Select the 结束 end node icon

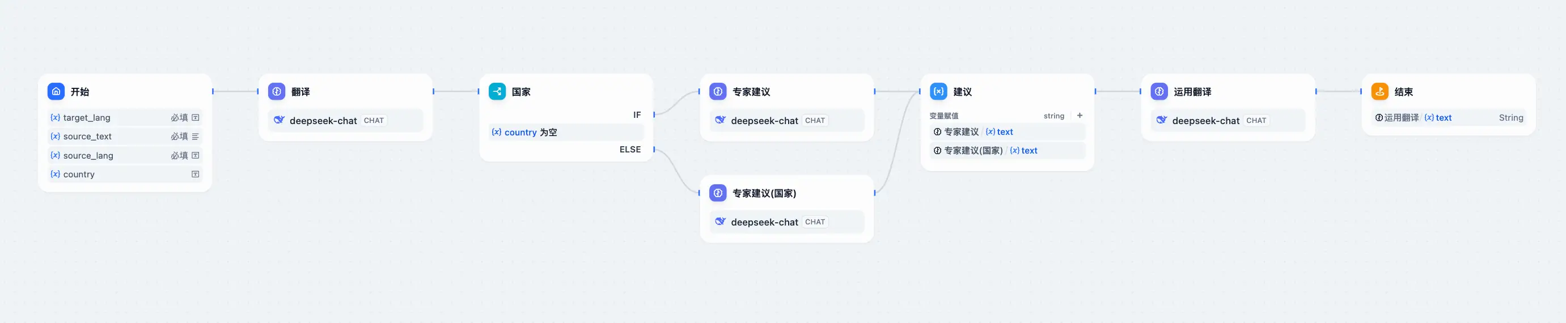tap(1380, 92)
